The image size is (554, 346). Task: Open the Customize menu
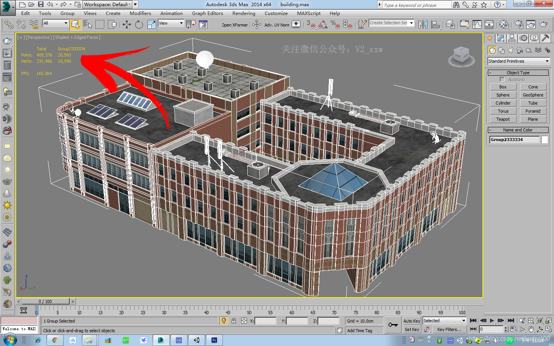276,13
